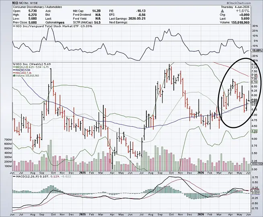
Task: Click the Last Earnings date 2026-05-21
Action: 137,18
